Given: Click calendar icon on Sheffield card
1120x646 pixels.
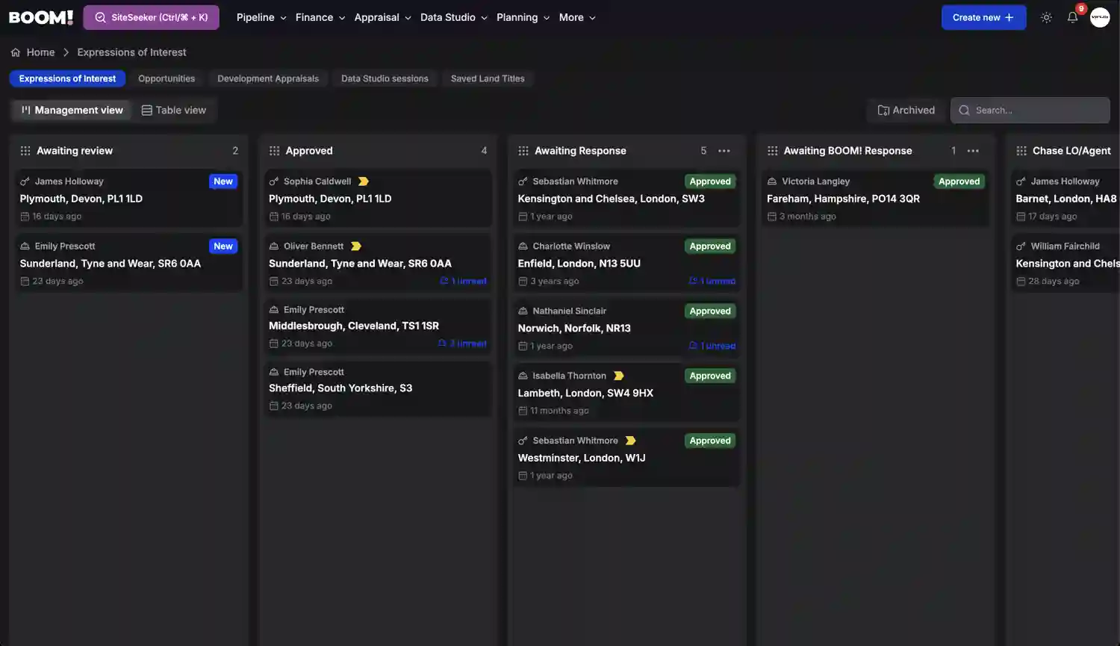Looking at the screenshot, I should tap(274, 406).
